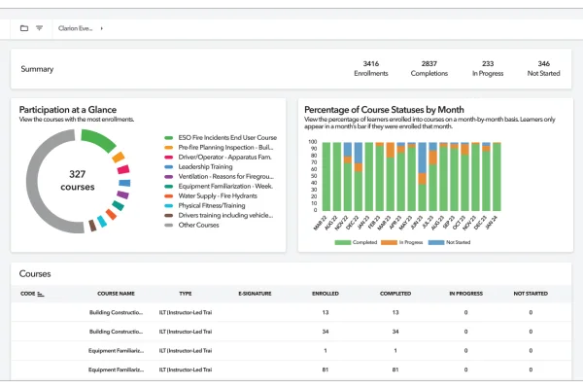Toggle the Completed legend in status chart
Screen dimensions: 583x389
tap(360, 241)
